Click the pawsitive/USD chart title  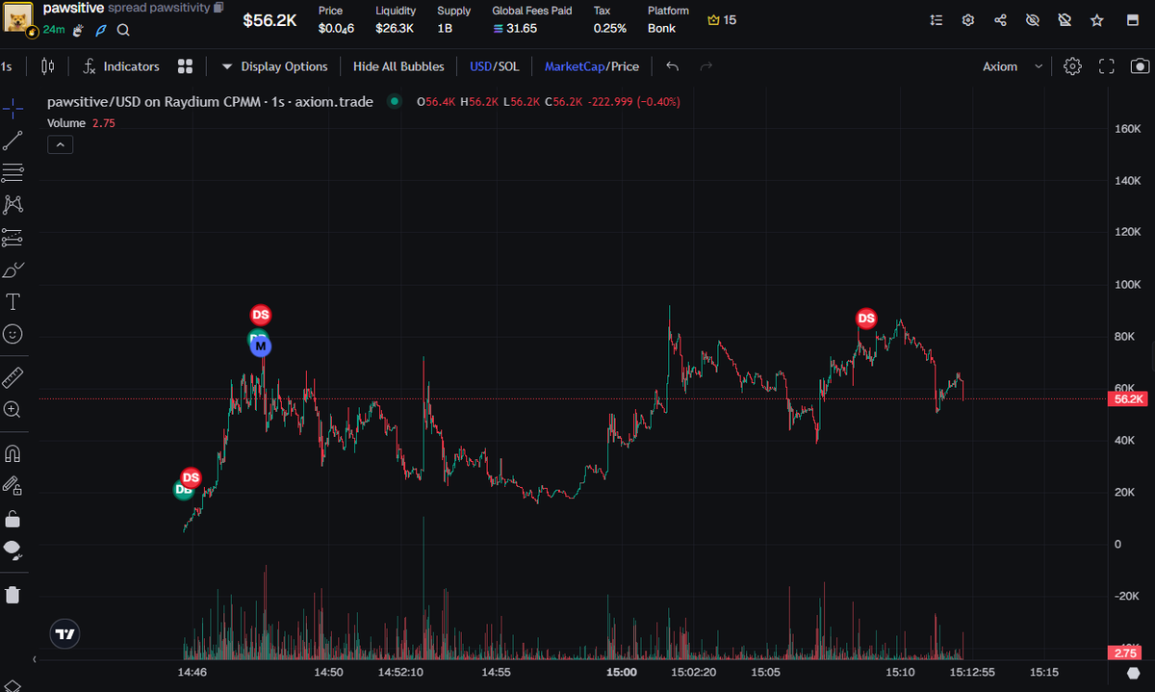click(x=210, y=101)
